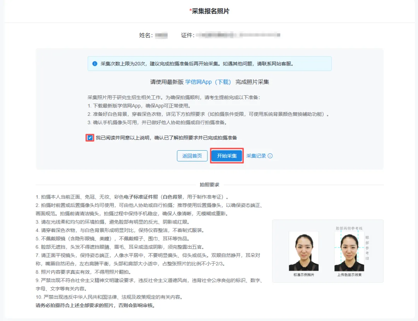Click requirement 4 about 穿着深色衣物
The image size is (418, 321).
[x=120, y=230]
